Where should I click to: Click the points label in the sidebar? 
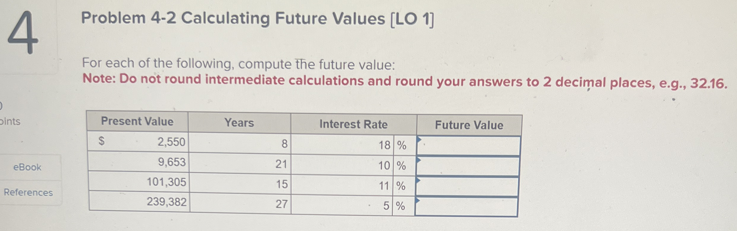coord(10,122)
